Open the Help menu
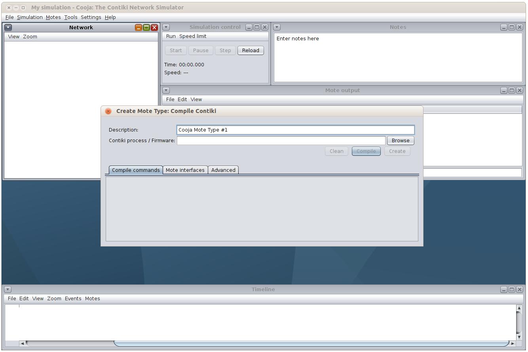 (x=110, y=17)
